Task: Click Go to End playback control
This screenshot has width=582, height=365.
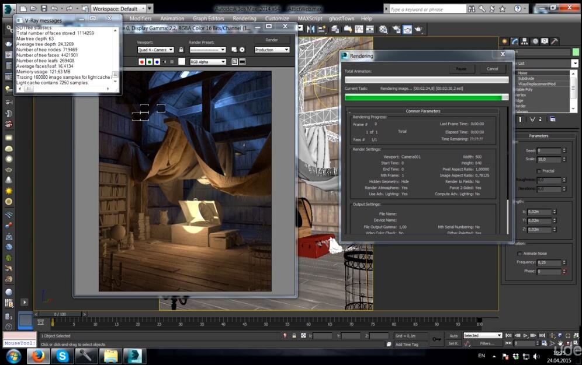Action: 542,335
